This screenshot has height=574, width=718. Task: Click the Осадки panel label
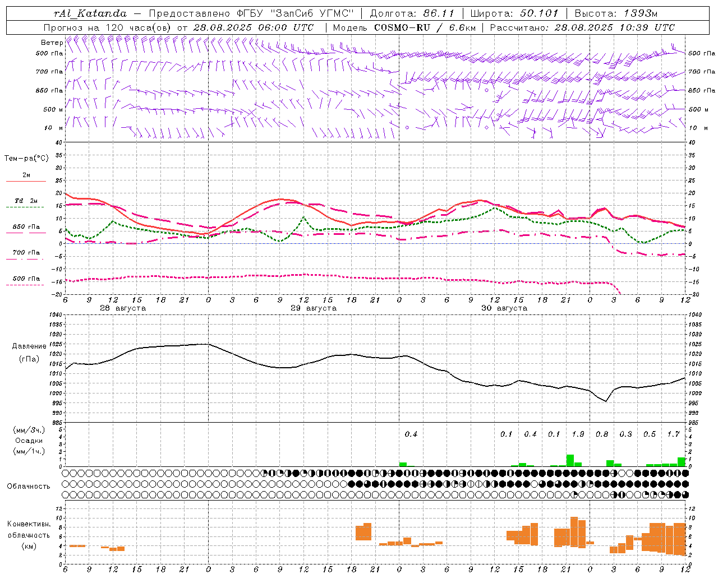tap(29, 441)
